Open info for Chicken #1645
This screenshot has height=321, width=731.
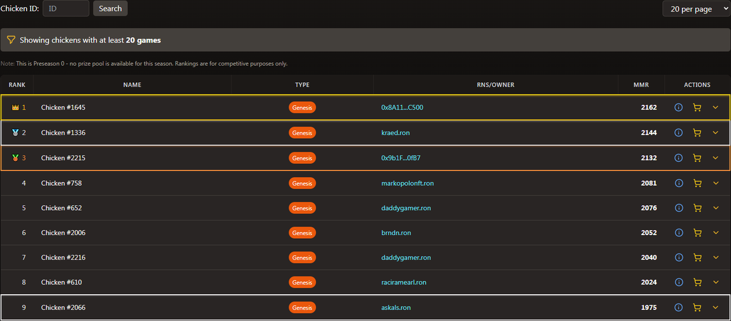(x=679, y=108)
